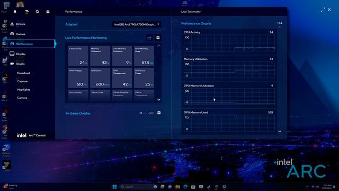Select the VRAM Clock metric tile
This screenshot has width=339, height=191.
click(100, 95)
